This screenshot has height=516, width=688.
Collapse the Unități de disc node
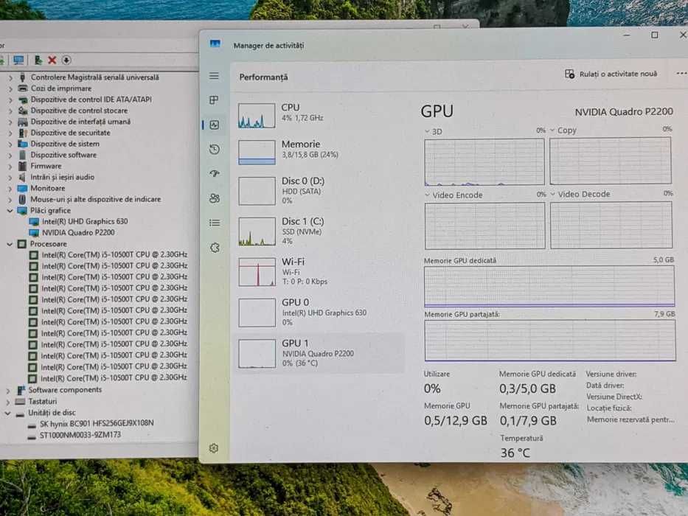point(8,413)
